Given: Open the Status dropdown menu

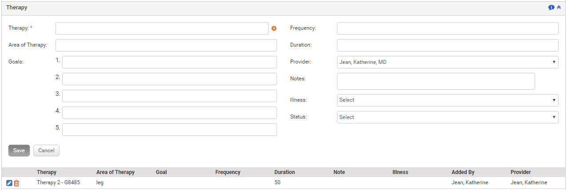Looking at the screenshot, I should point(447,117).
